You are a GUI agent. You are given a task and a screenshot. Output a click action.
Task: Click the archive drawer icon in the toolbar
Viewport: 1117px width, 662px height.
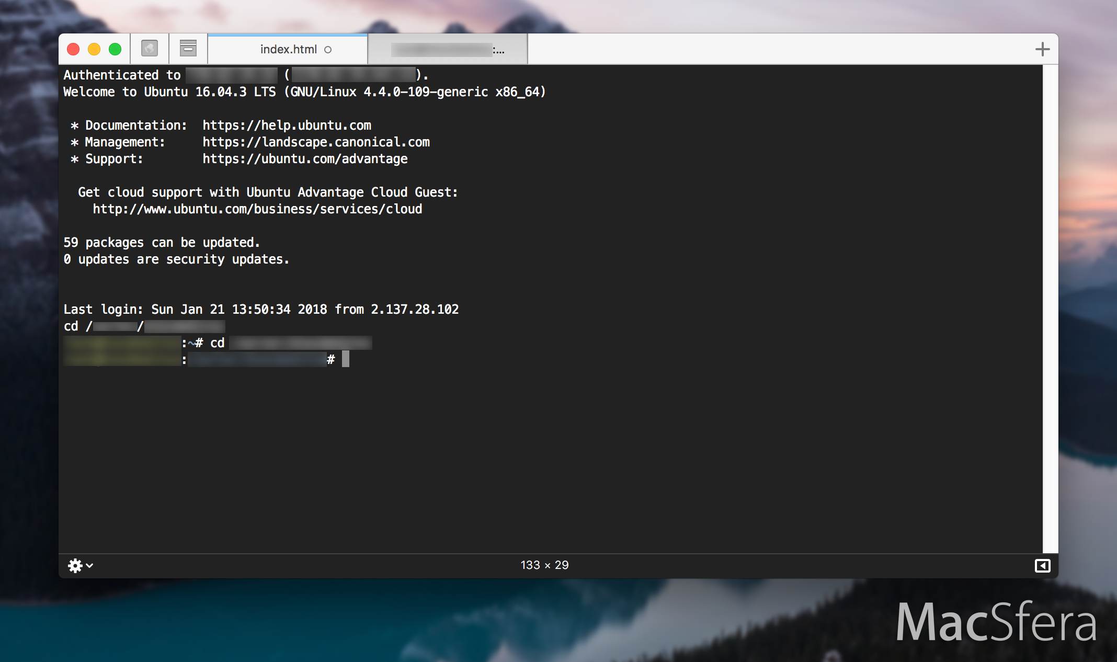click(188, 48)
